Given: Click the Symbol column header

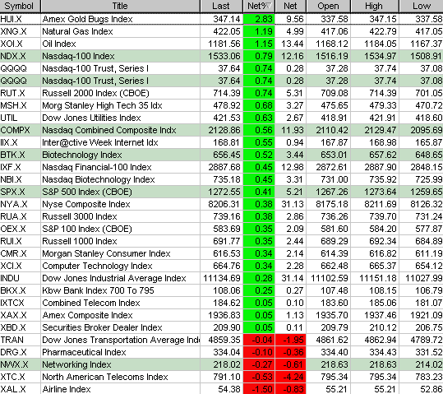Looking at the screenshot, I should [20, 6].
